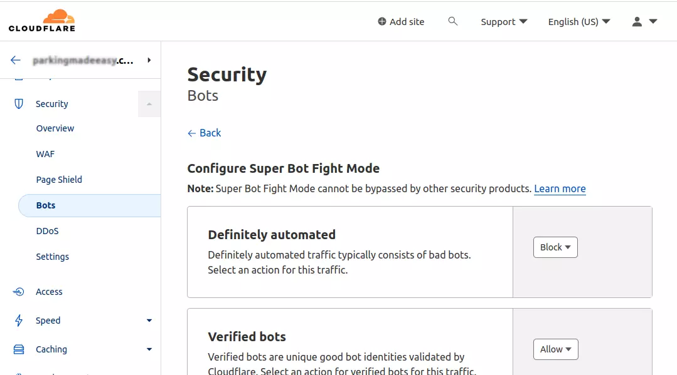Open the Learn more link
This screenshot has height=375, width=677.
coord(559,188)
